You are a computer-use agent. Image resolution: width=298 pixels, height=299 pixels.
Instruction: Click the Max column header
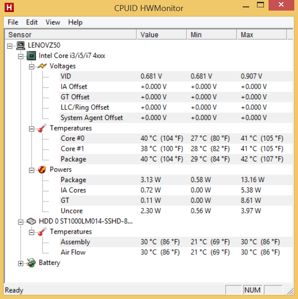[x=262, y=34]
